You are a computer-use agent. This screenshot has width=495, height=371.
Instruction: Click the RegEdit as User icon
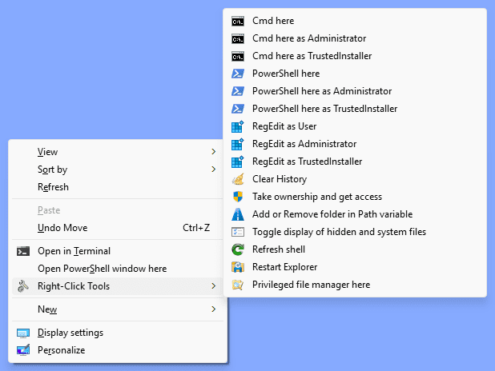(237, 126)
